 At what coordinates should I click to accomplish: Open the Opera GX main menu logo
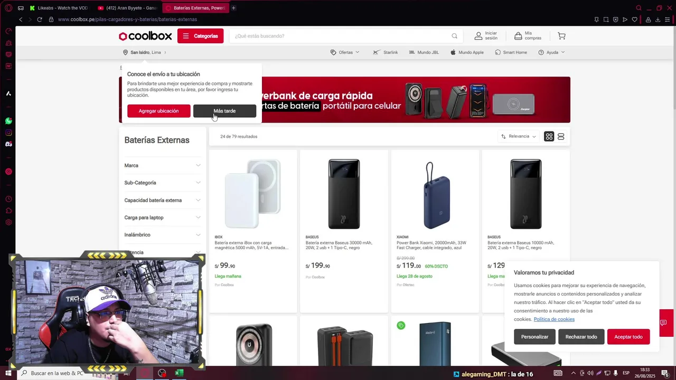point(8,8)
